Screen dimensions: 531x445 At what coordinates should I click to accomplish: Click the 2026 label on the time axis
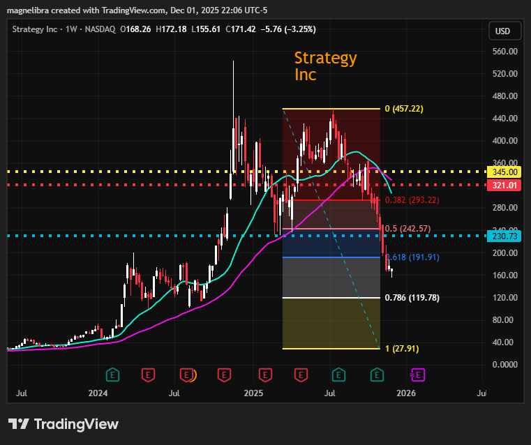406,393
